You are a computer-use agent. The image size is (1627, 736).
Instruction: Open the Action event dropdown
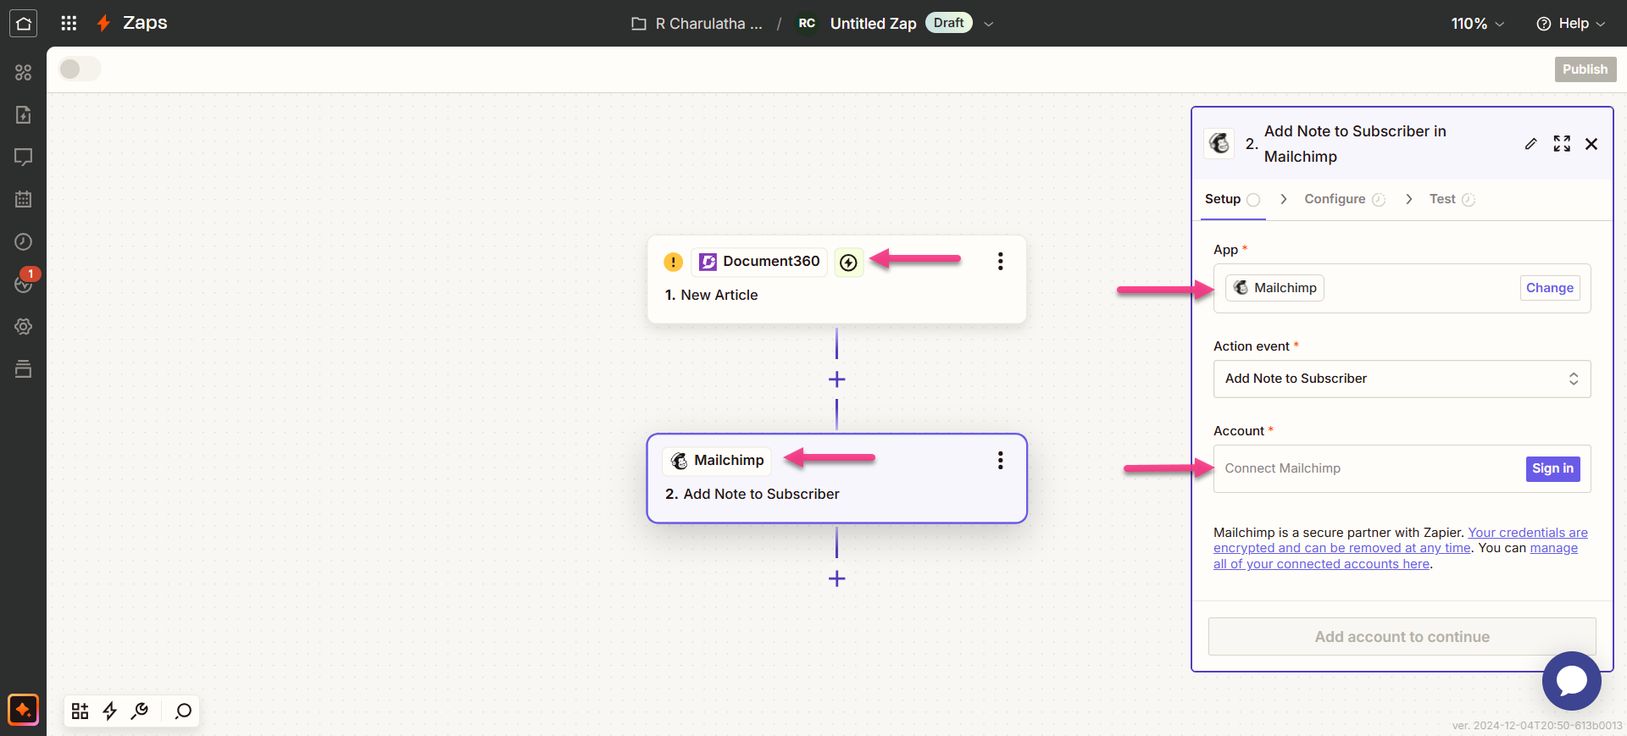tap(1402, 379)
